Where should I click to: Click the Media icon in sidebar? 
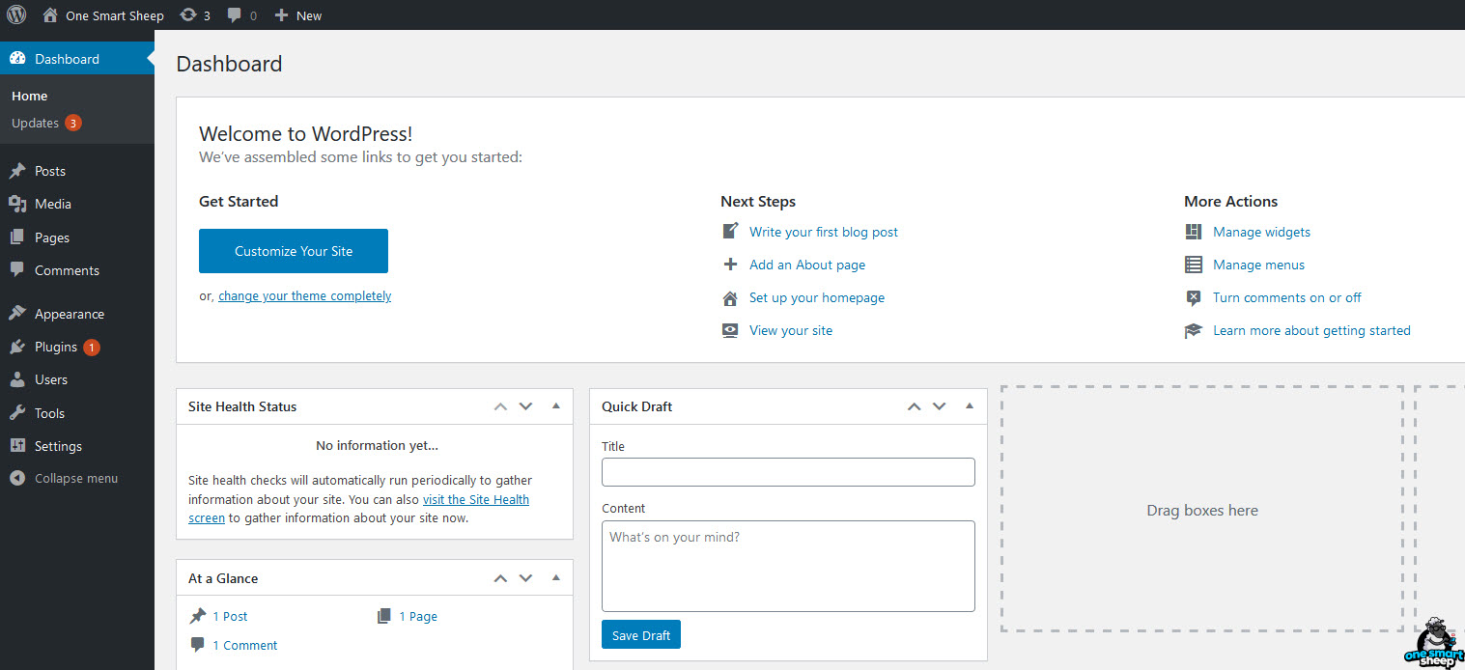[17, 204]
